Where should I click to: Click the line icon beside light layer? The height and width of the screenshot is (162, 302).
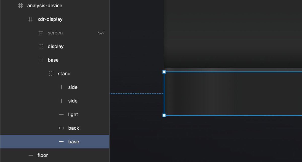pos(61,114)
